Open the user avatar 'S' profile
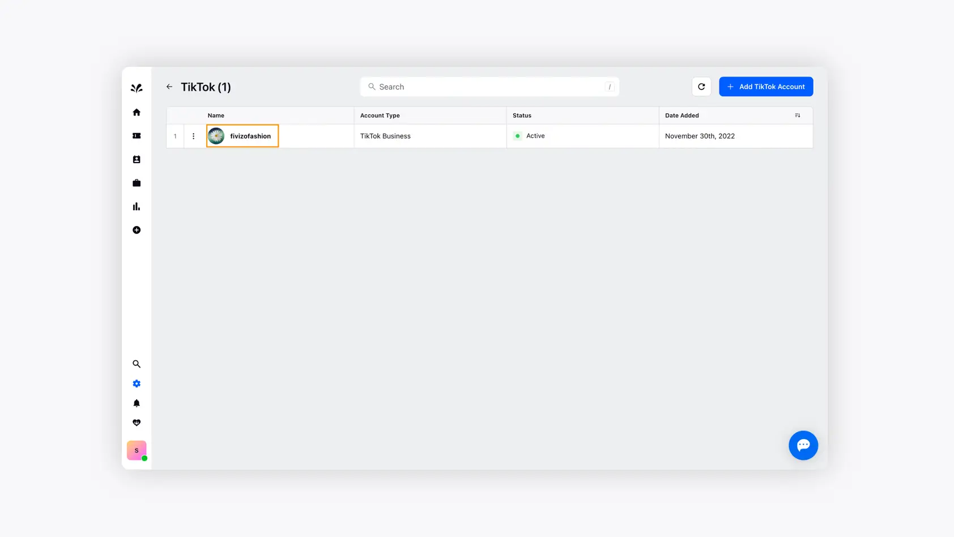Viewport: 954px width, 537px height. coord(137,450)
